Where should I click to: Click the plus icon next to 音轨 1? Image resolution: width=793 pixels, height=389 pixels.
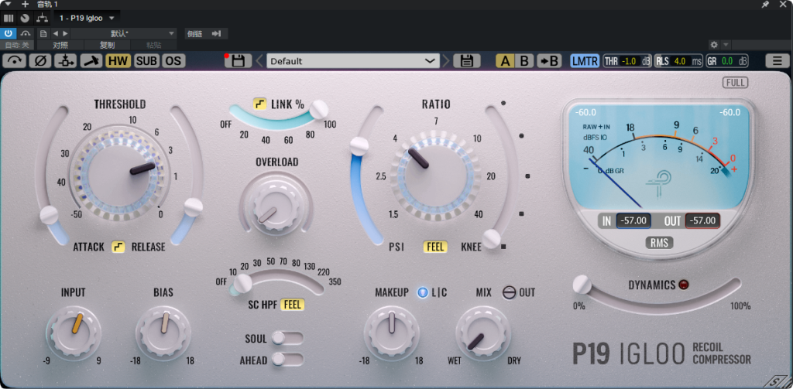coord(26,4)
